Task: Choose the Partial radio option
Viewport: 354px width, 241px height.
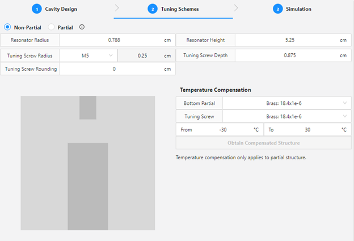Action: 51,27
